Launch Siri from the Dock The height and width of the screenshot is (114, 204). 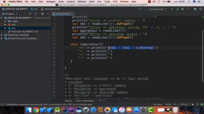pyautogui.click(x=79, y=110)
